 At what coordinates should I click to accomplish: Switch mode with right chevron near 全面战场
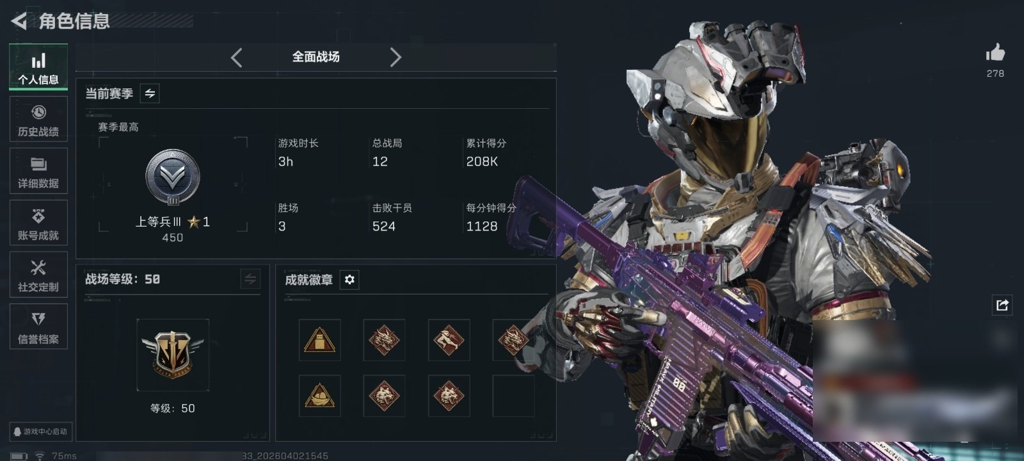[x=396, y=58]
